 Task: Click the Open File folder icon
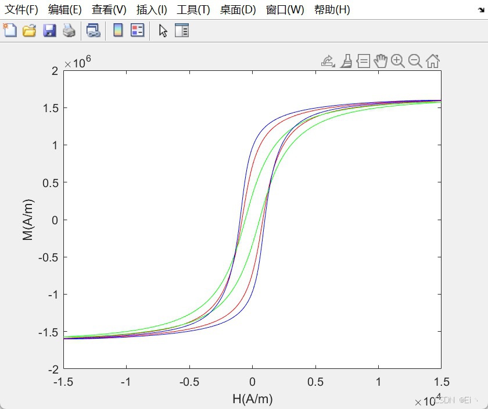tap(30, 31)
